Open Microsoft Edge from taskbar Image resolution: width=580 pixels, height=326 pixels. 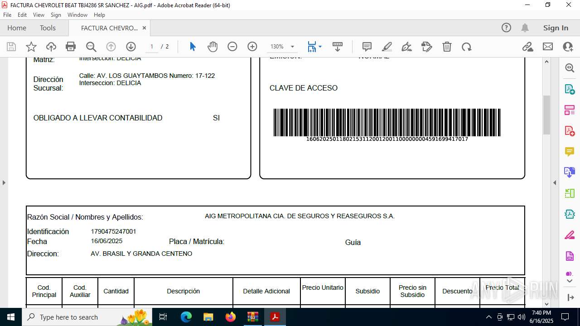pos(186,317)
